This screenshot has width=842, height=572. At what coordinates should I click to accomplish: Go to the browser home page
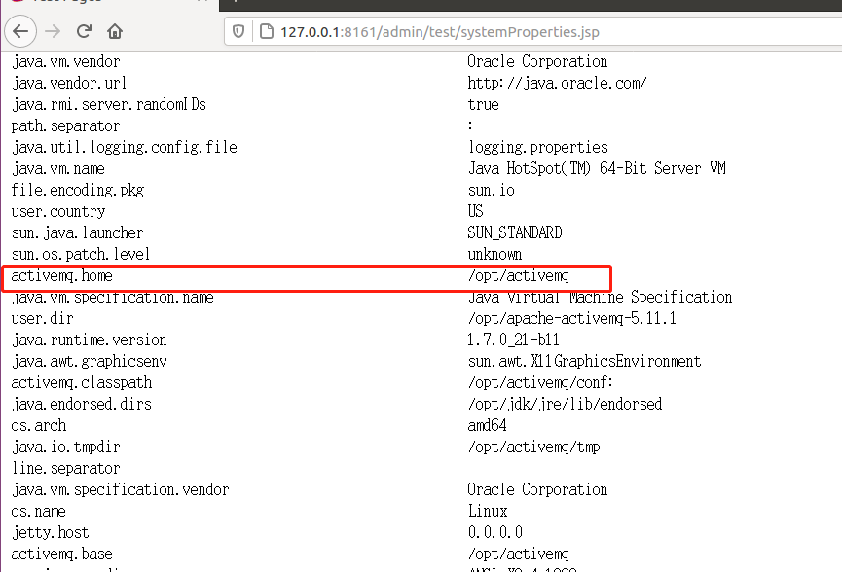click(x=115, y=31)
